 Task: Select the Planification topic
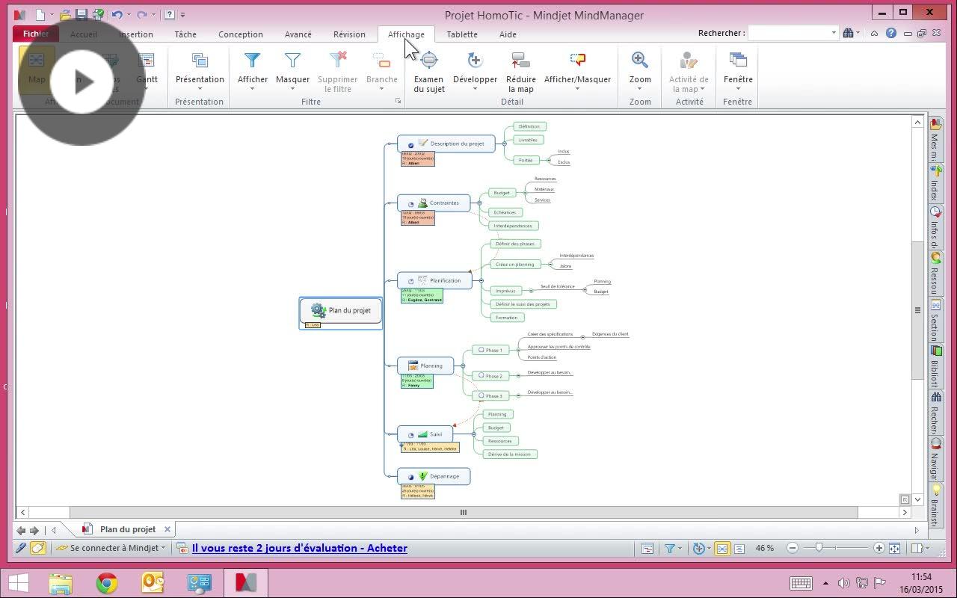coord(435,280)
